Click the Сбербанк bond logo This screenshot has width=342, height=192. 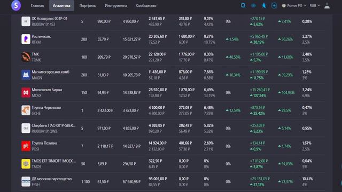pyautogui.click(x=26, y=128)
